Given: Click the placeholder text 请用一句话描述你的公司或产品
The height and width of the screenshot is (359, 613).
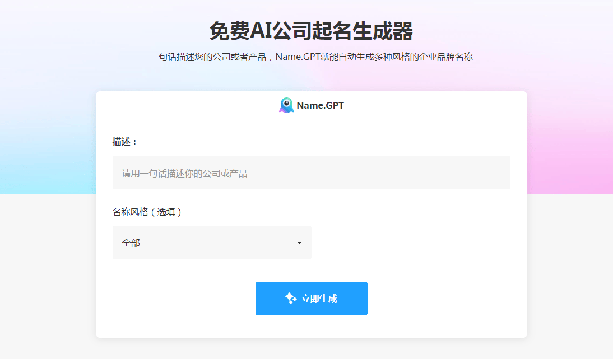Looking at the screenshot, I should [x=184, y=174].
